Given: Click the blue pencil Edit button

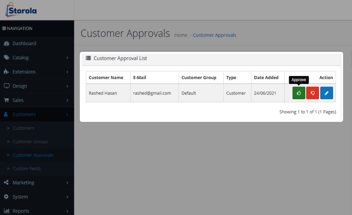Looking at the screenshot, I should click(x=326, y=93).
